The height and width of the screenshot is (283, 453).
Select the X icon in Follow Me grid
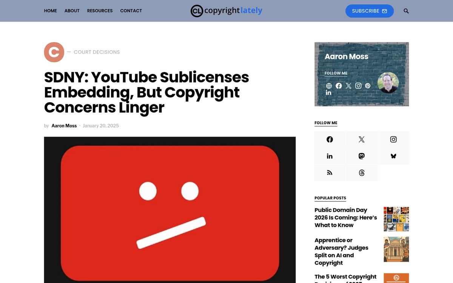coord(361,139)
